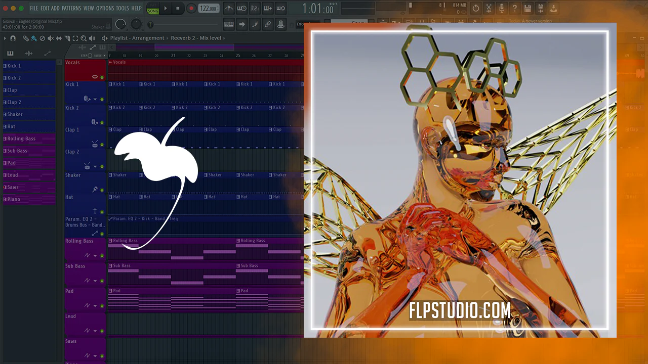Show pattern clips with the piano picker tab

pyautogui.click(x=10, y=54)
